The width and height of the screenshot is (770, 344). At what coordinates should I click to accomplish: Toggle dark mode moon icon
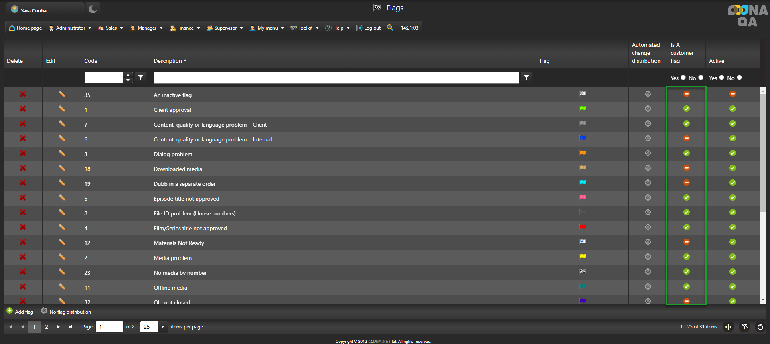coord(93,9)
